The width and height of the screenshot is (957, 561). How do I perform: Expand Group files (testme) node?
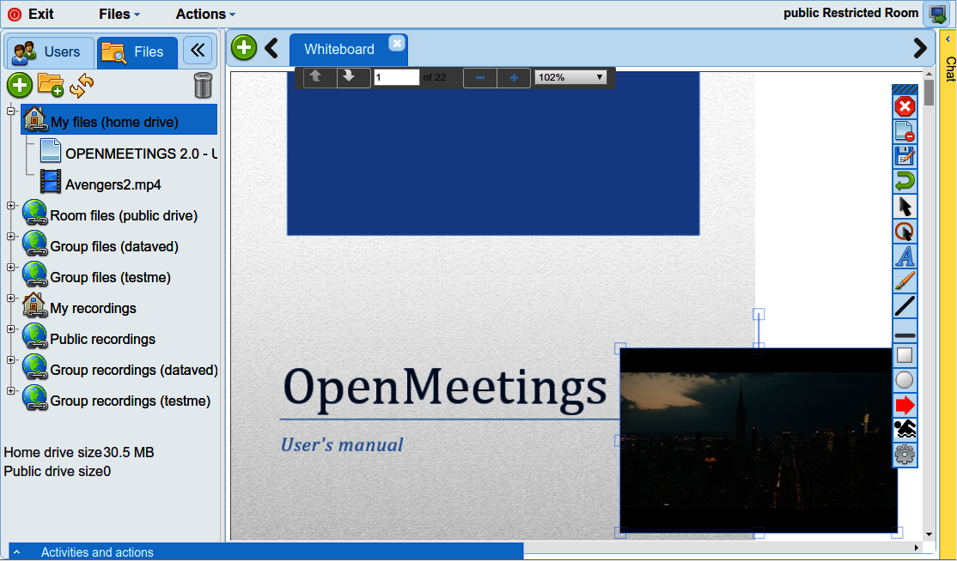[10, 268]
